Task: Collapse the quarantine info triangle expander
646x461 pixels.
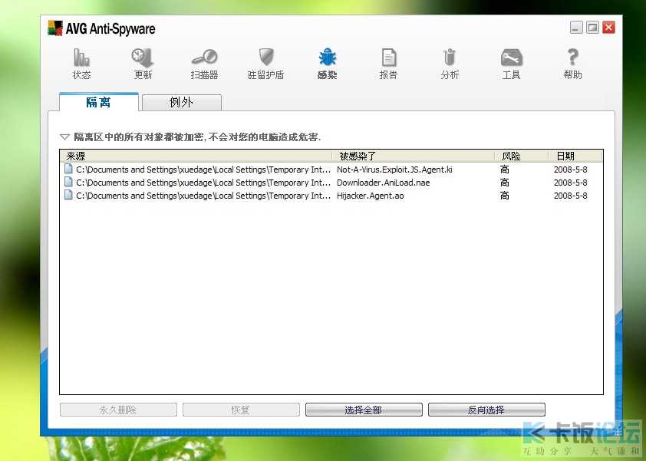Action: point(64,137)
